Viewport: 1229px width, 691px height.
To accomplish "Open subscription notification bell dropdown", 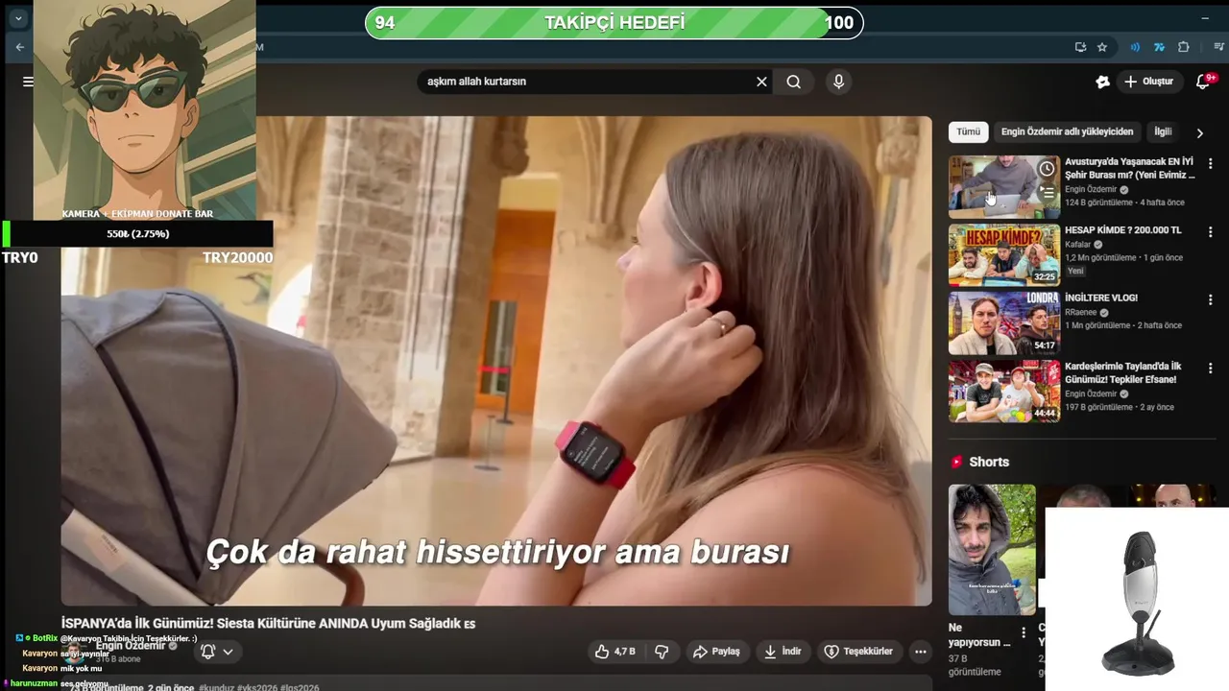I will pyautogui.click(x=217, y=652).
